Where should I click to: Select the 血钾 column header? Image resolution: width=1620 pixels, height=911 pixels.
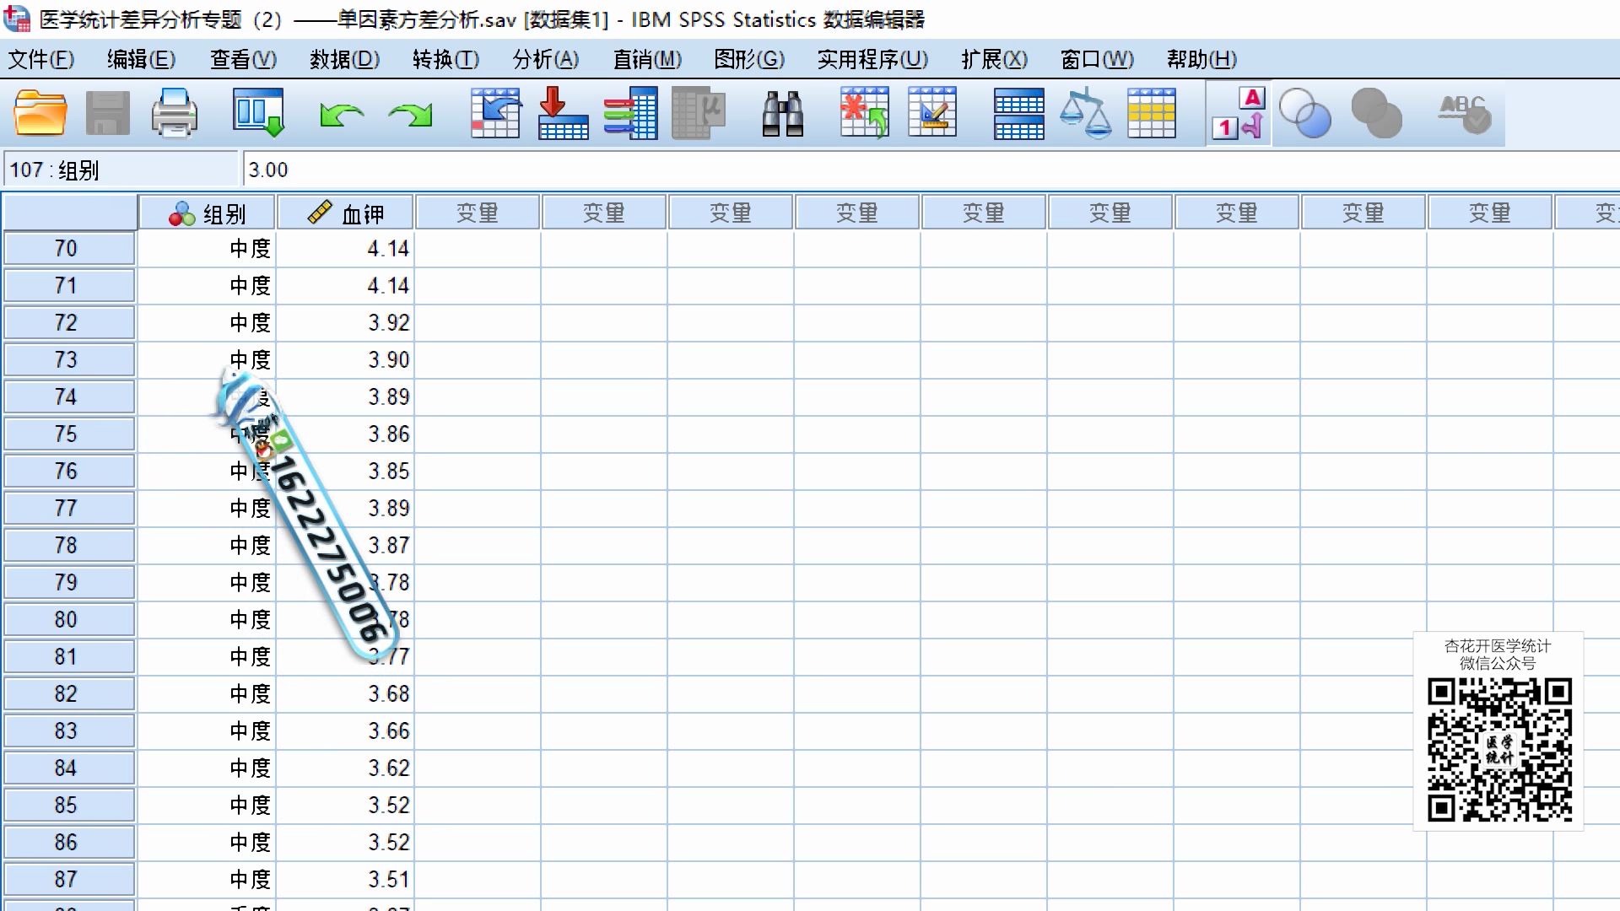346,213
